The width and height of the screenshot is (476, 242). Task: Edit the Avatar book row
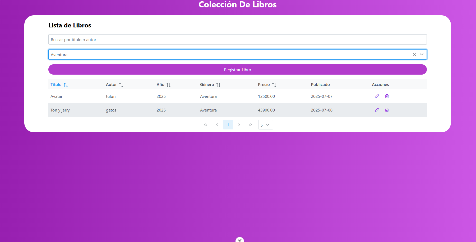click(377, 96)
